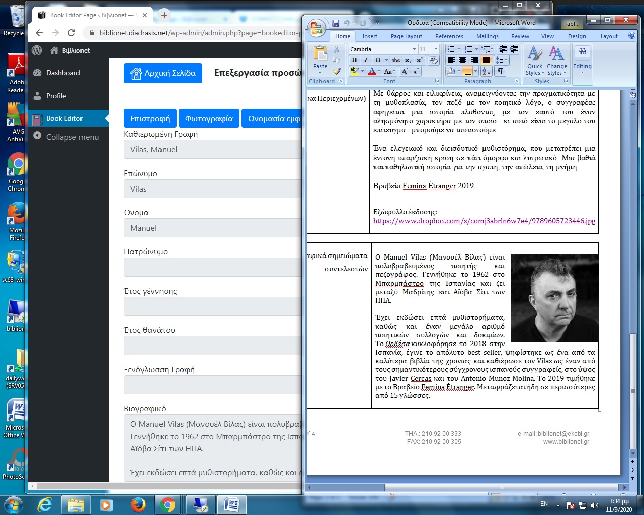Toggle Strikethrough formatting
Viewport: 644px width, 515px height.
pyautogui.click(x=396, y=60)
